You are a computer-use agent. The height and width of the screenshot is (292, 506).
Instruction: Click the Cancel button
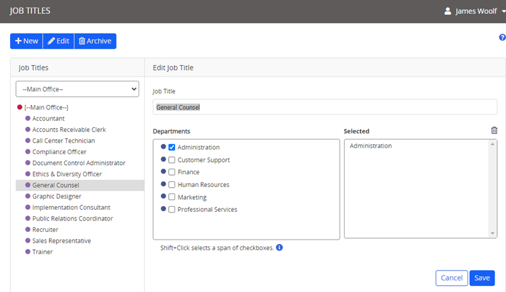451,278
